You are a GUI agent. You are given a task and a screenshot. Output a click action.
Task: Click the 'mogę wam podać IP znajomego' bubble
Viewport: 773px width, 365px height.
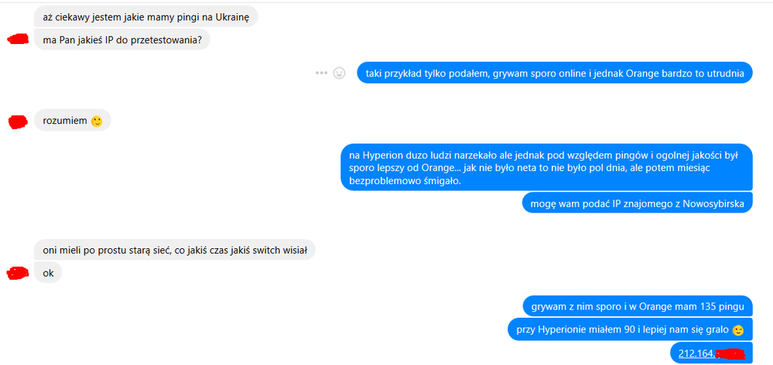637,204
